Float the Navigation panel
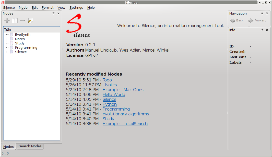Screen dimensions: 272x157 click(262, 13)
